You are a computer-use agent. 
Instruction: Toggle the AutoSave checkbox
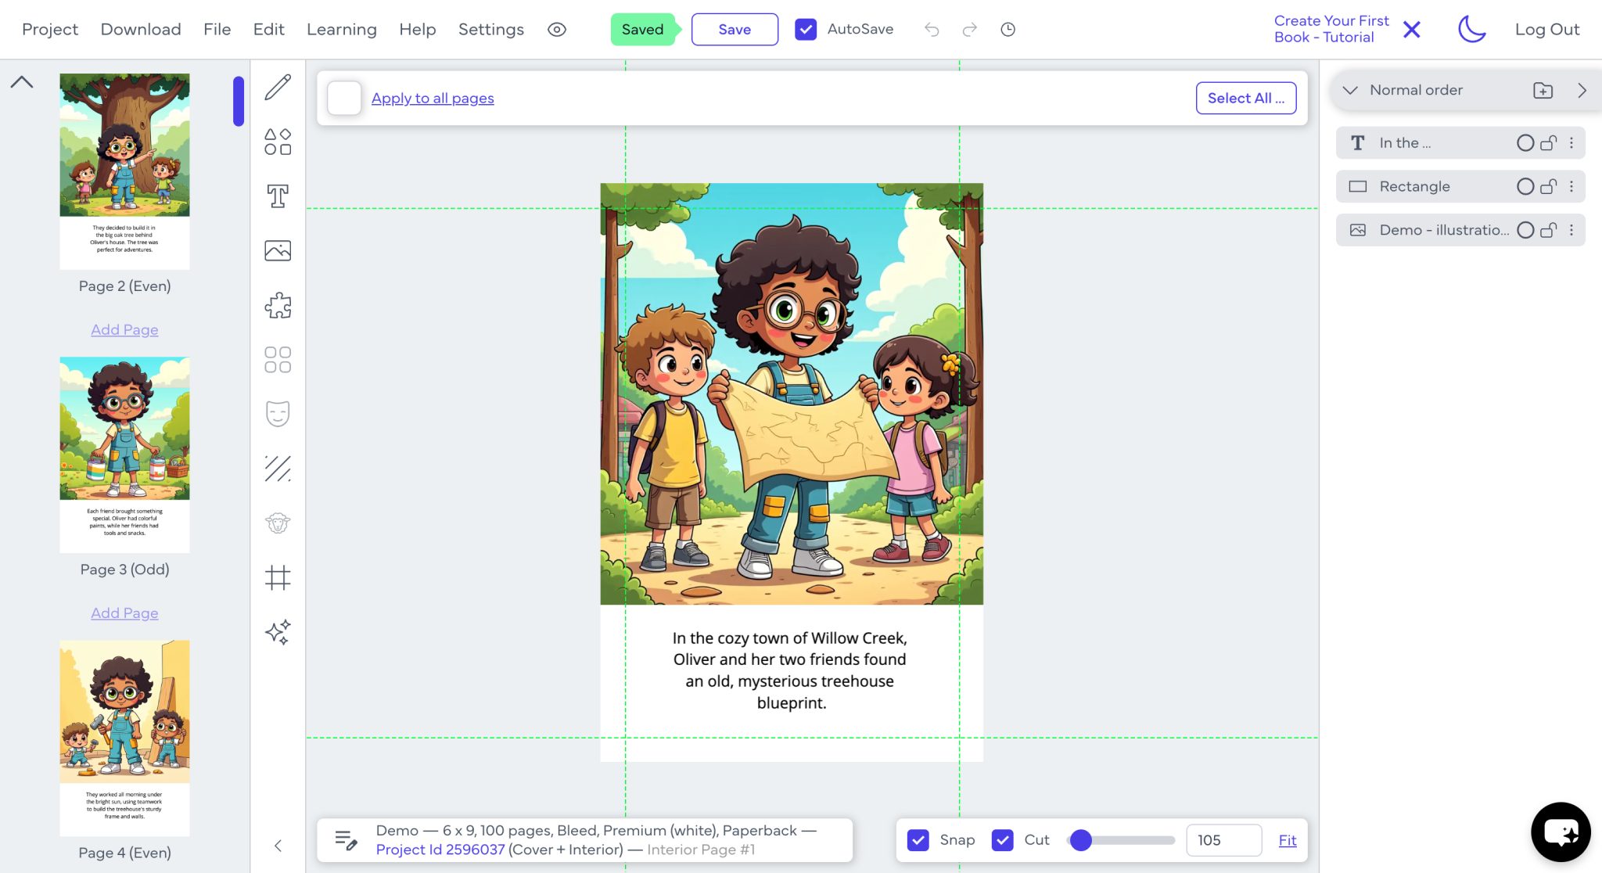click(x=806, y=30)
